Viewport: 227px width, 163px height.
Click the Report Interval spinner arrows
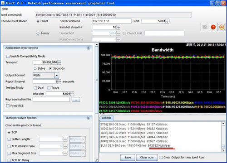coord(59,81)
